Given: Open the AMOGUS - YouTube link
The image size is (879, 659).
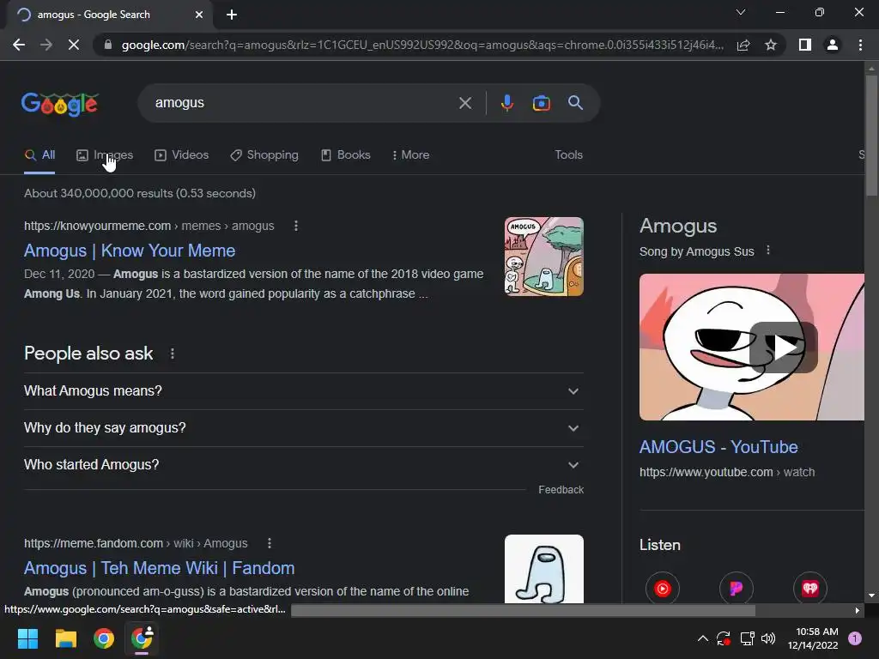Looking at the screenshot, I should click(718, 447).
